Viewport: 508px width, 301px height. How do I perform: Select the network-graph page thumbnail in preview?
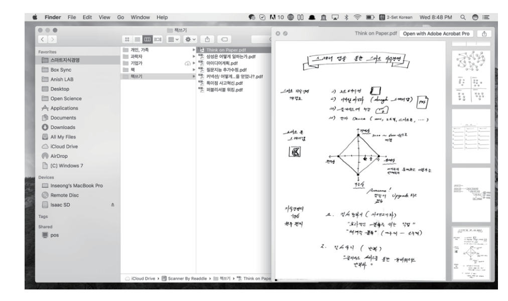[x=471, y=77]
